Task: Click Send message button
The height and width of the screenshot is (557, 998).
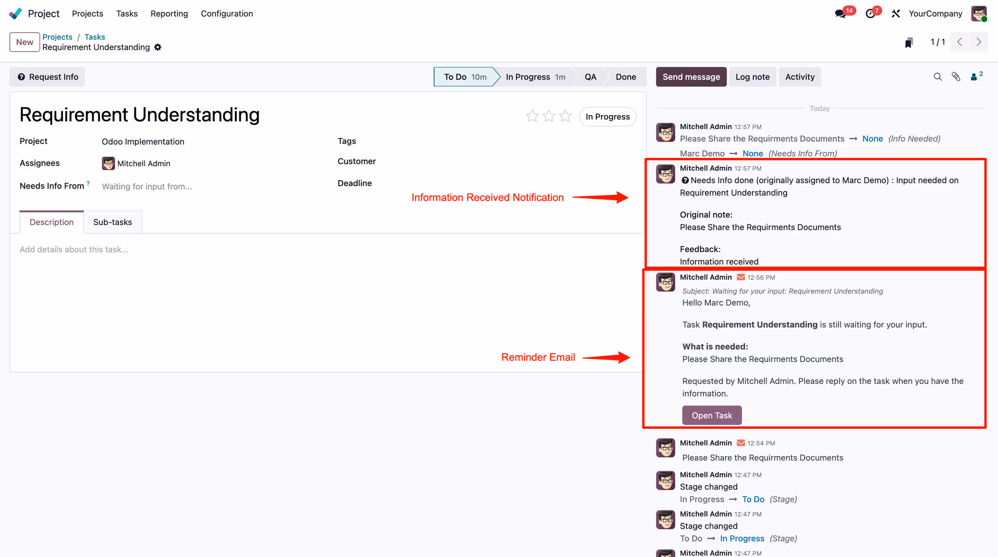Action: 691,77
